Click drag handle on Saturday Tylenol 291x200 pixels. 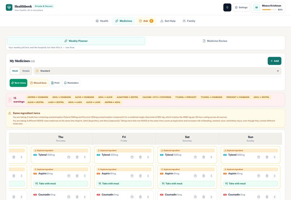coord(211,157)
